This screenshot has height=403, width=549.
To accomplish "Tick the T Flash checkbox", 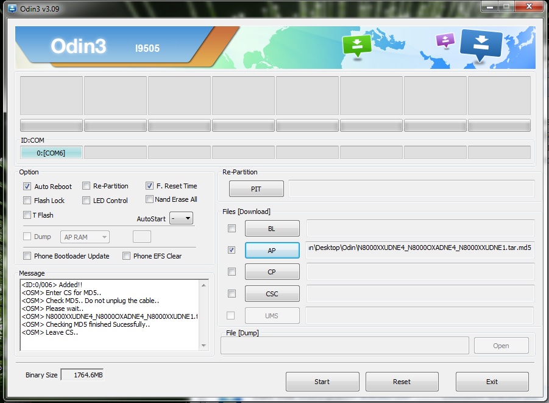I will click(27, 215).
